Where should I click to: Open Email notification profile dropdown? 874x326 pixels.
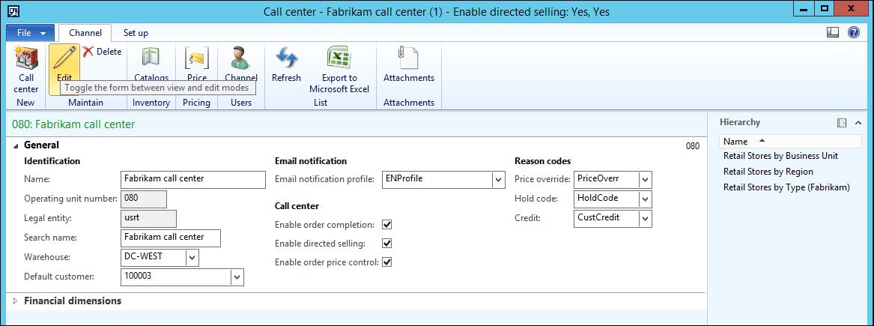(498, 180)
